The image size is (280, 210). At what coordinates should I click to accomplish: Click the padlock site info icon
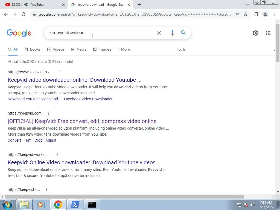coord(35,14)
